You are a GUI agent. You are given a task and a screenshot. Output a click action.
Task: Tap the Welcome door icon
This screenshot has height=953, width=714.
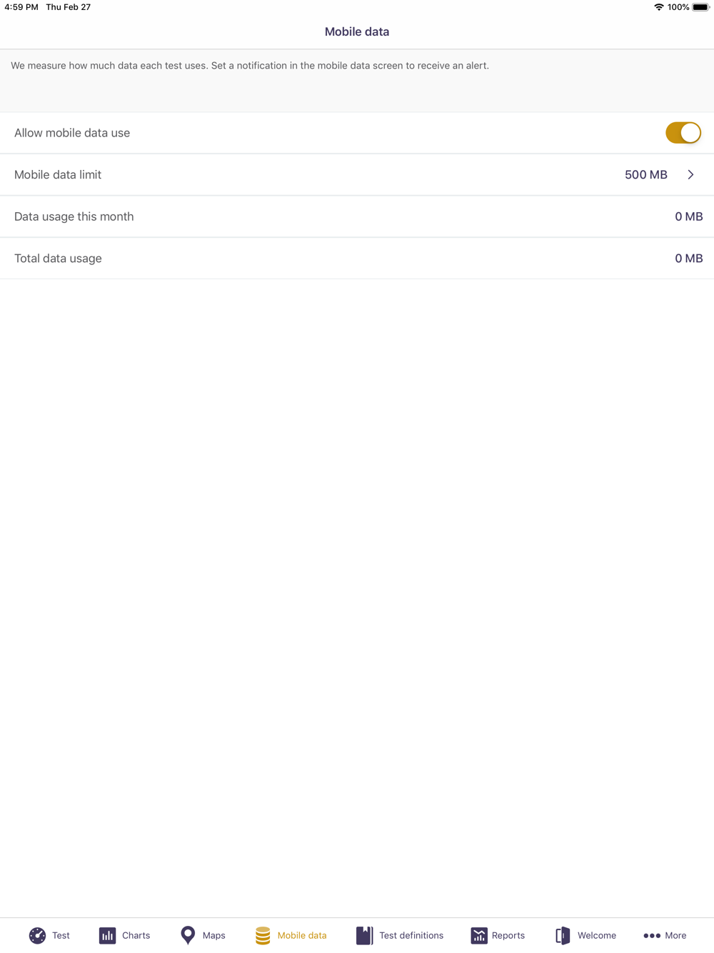click(563, 935)
